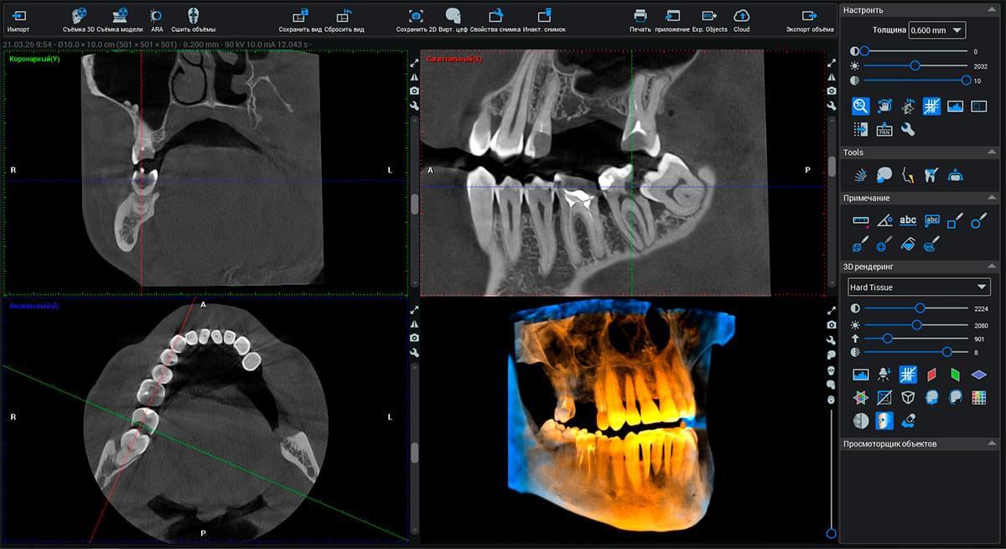Toggle the green plane in 3D rendering

(955, 374)
